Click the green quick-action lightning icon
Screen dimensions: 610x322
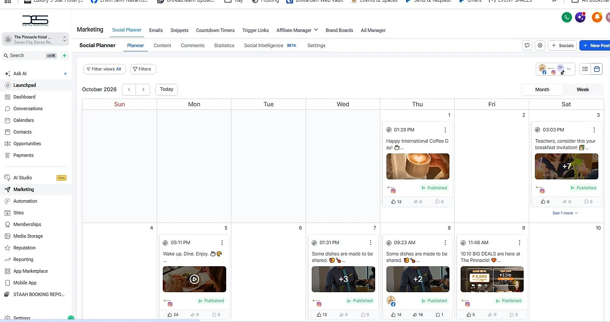[x=65, y=55]
